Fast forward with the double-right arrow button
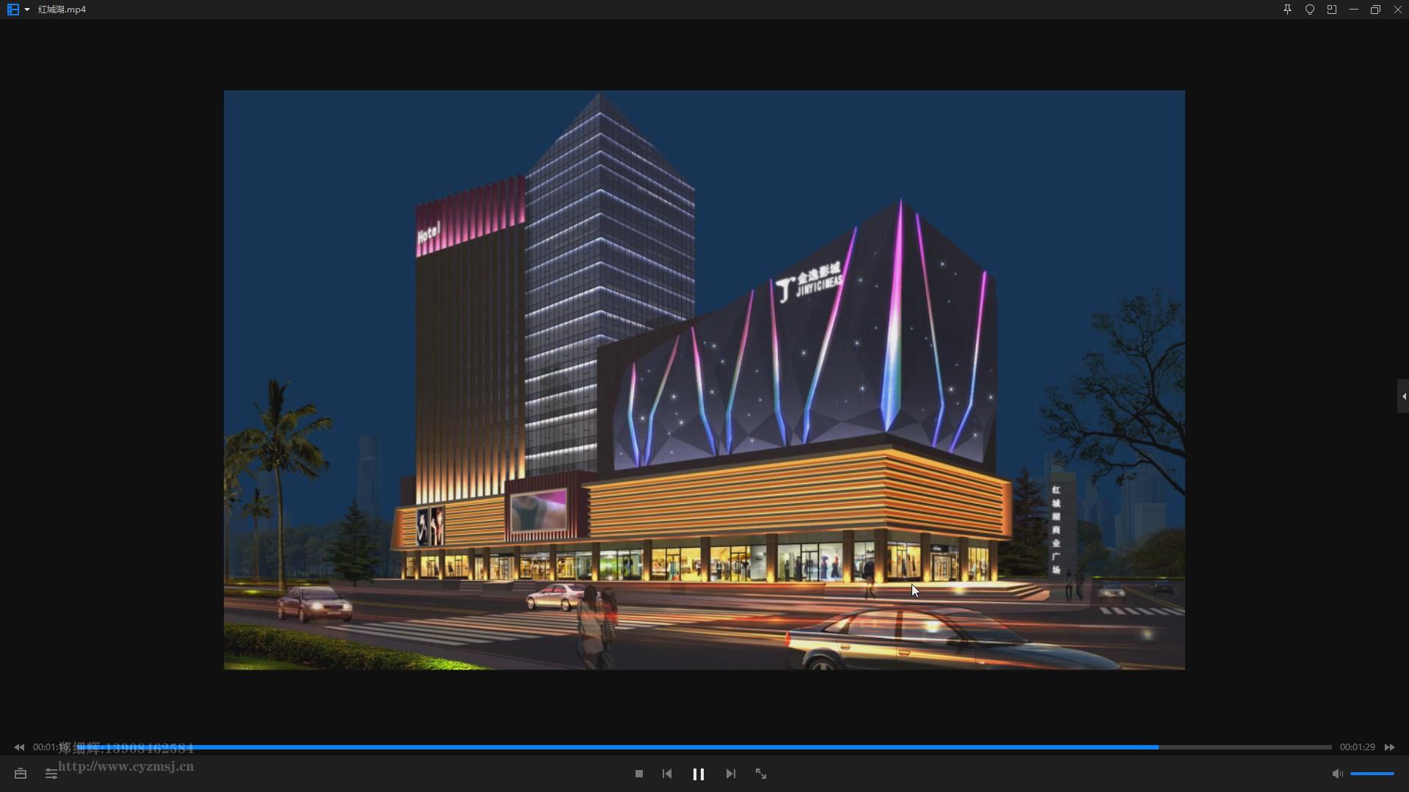This screenshot has width=1409, height=792. pos(1390,747)
